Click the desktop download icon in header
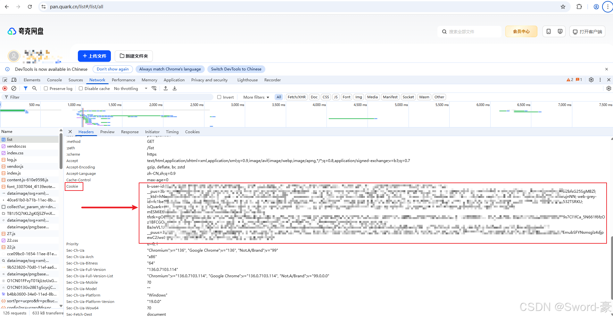The image size is (613, 317). [x=560, y=31]
